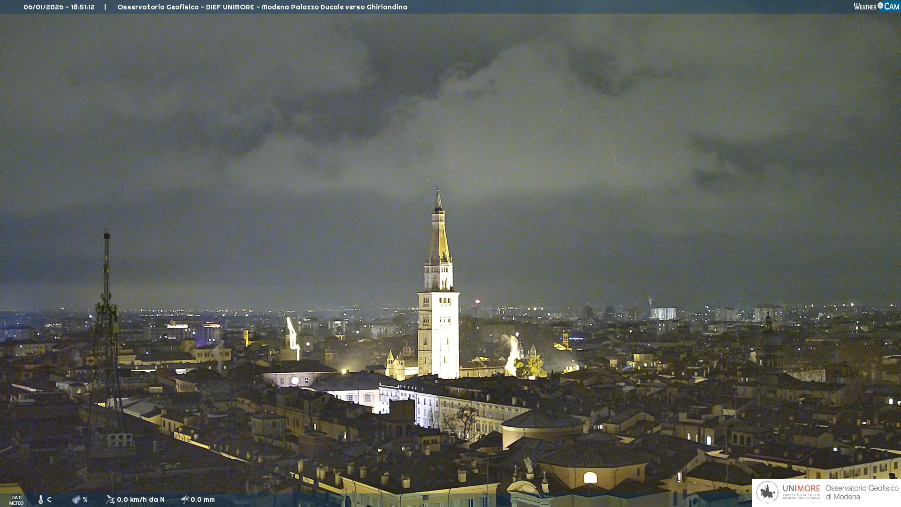Click the UNIMORE university seal emblem
901x507 pixels.
767,492
